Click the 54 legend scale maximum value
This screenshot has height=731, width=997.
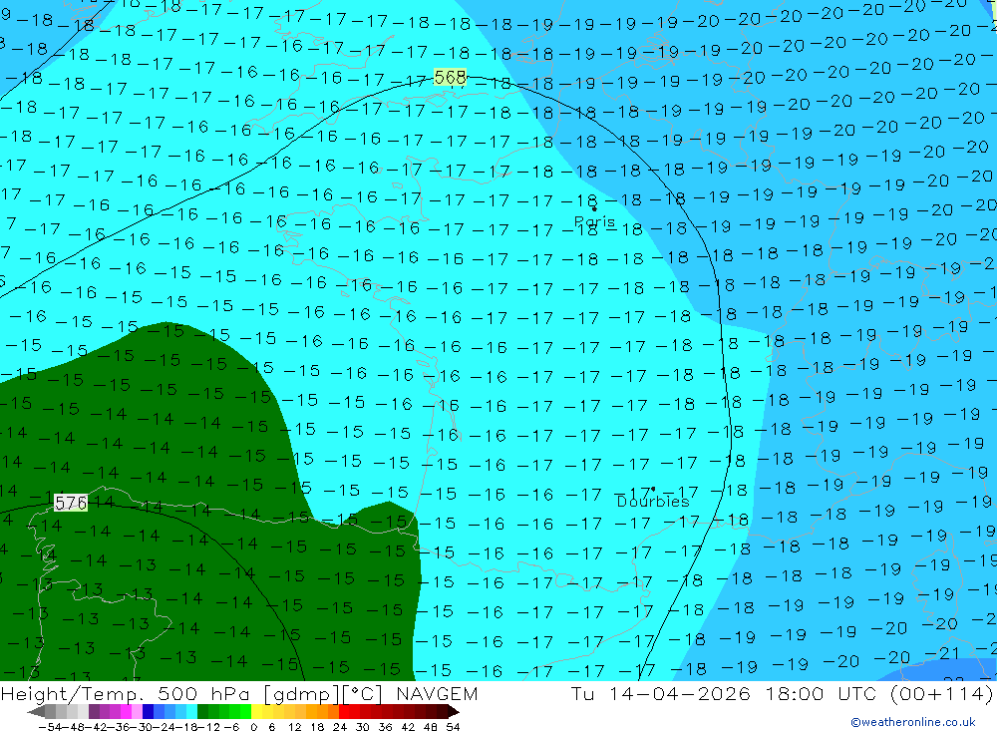point(453,727)
